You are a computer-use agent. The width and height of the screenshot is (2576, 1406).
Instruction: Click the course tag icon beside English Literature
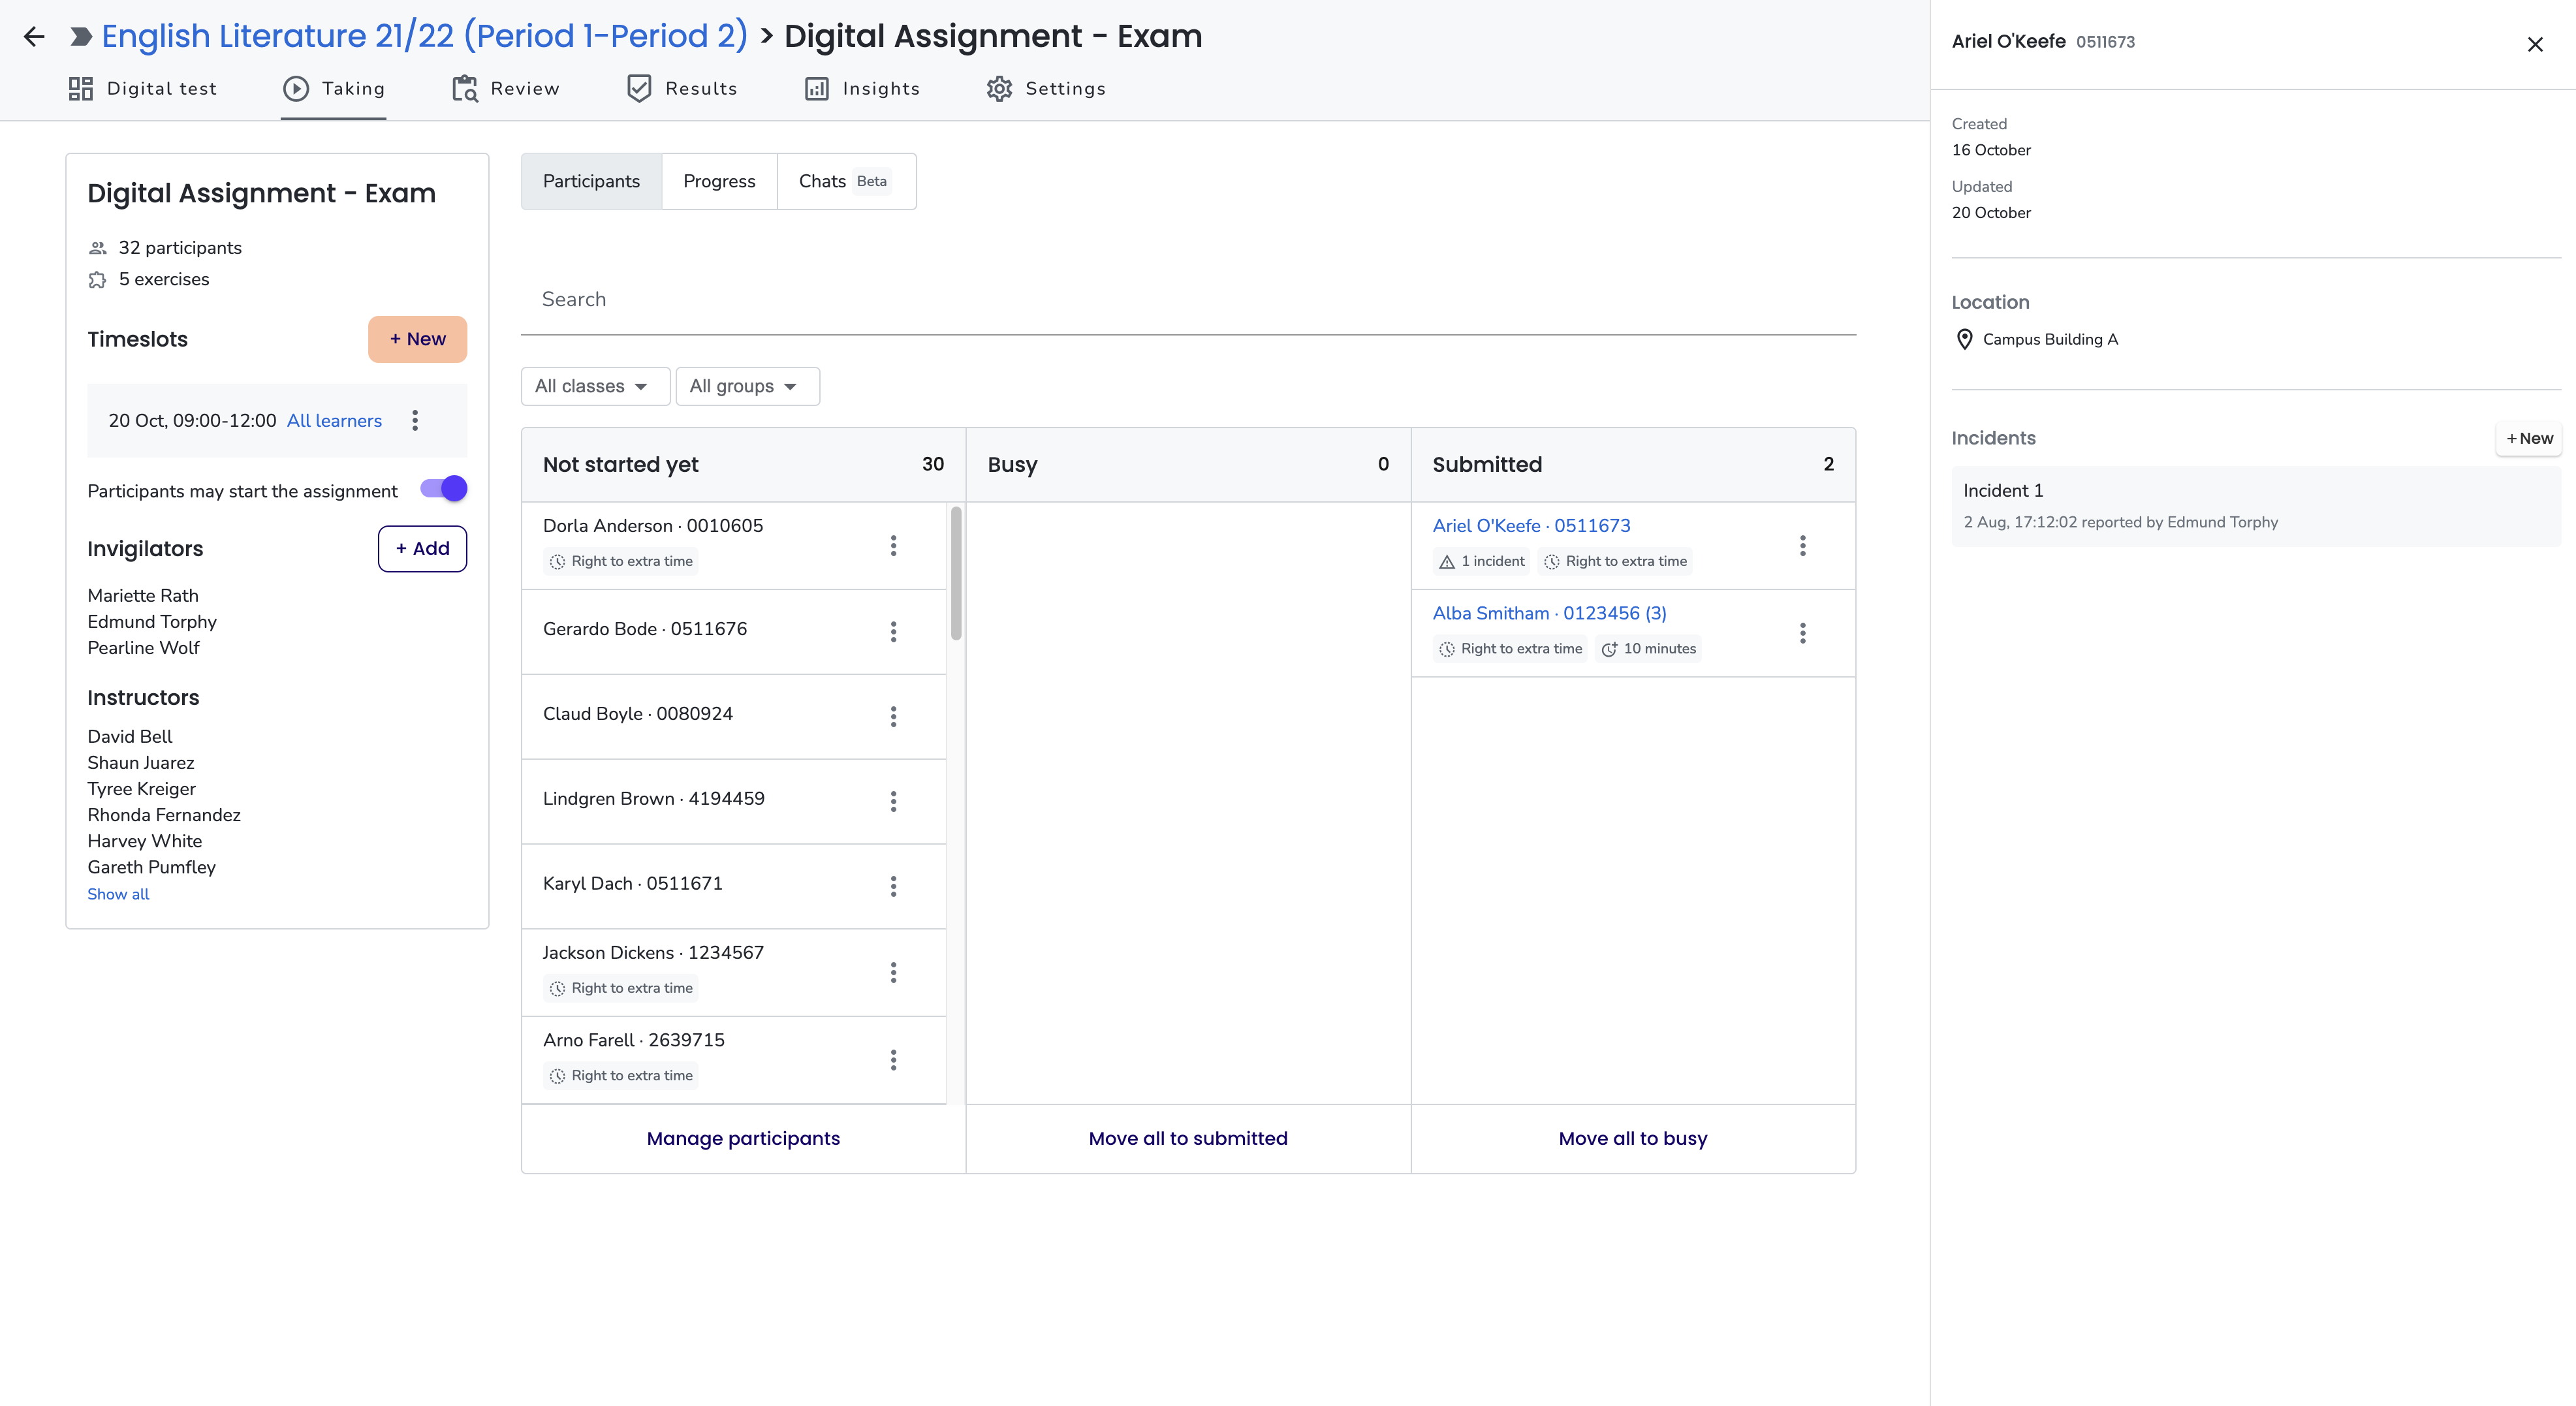(81, 37)
